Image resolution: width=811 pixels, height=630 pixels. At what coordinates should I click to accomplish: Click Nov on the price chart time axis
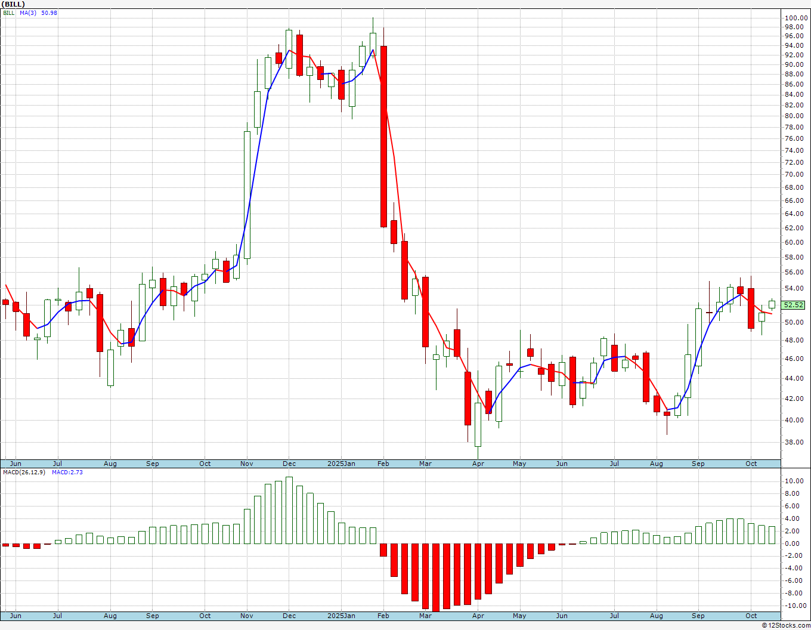247,464
